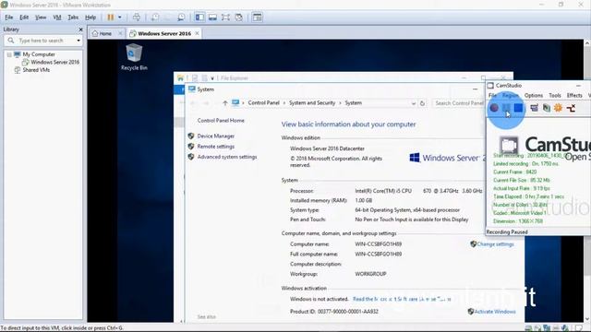Screen dimensions: 591x332
Task: Click Recording Paused status text
Action: (507, 232)
